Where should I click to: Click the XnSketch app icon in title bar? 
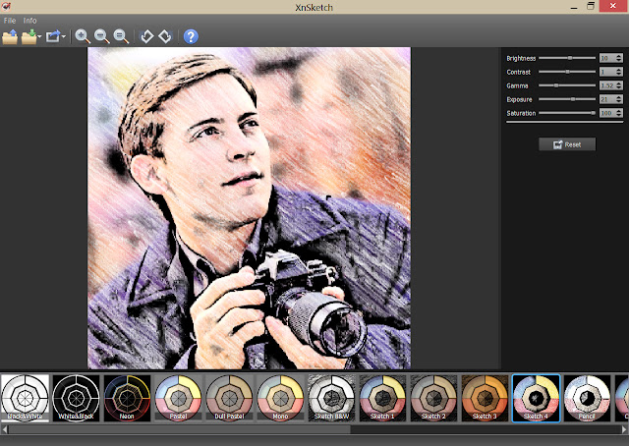[x=7, y=7]
